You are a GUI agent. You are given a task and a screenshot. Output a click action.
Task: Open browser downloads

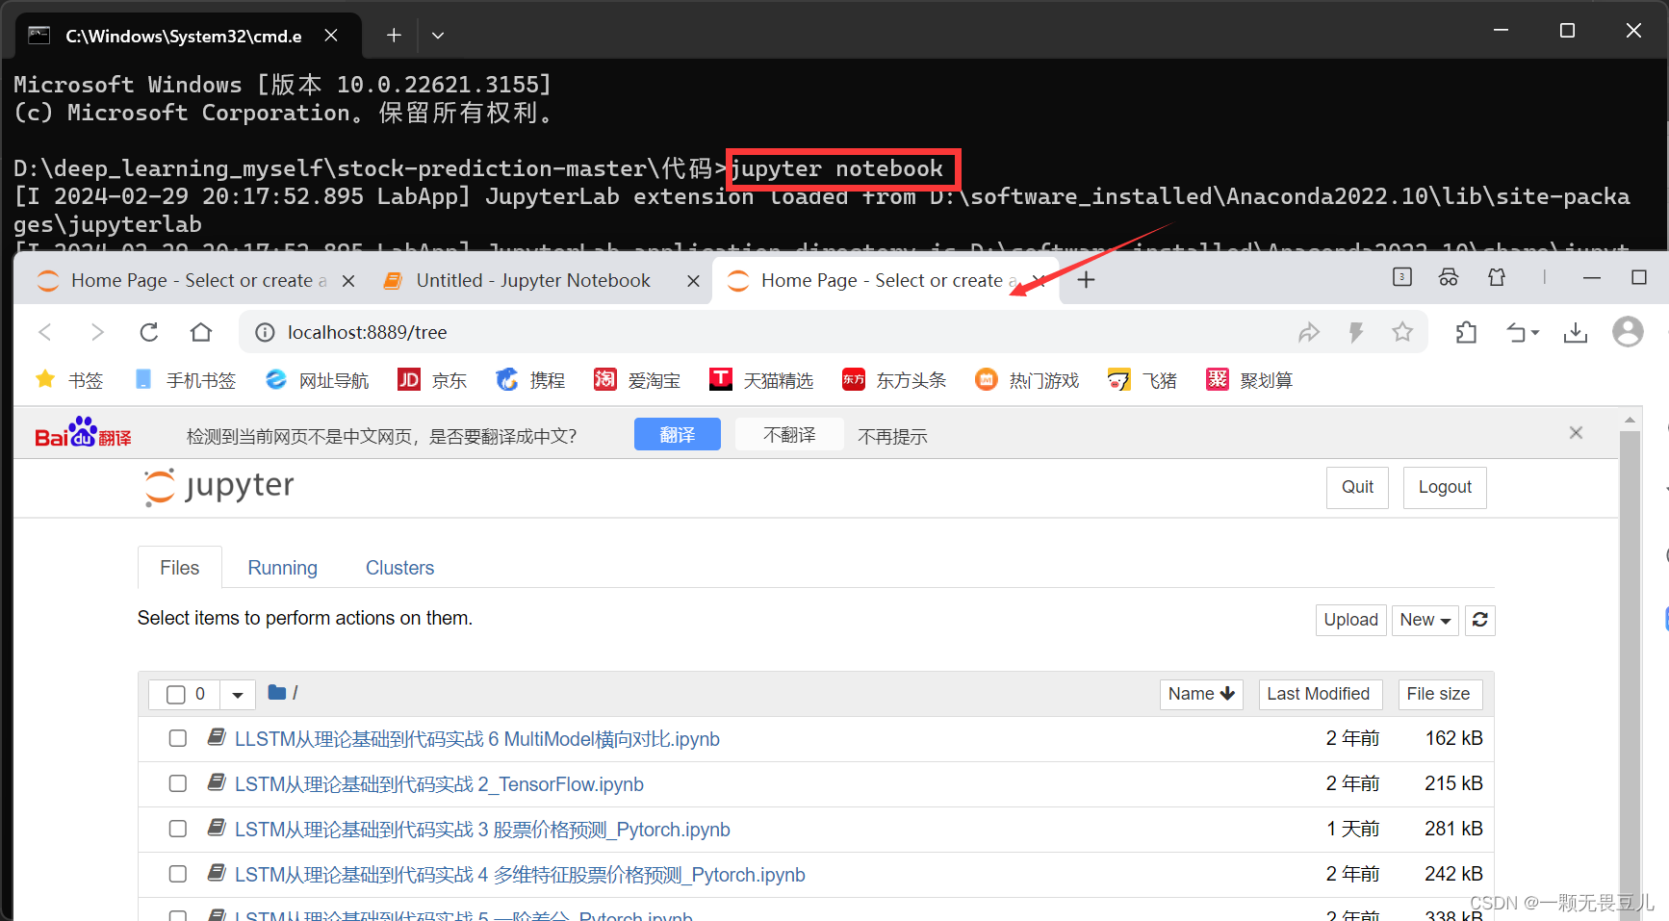point(1576,332)
